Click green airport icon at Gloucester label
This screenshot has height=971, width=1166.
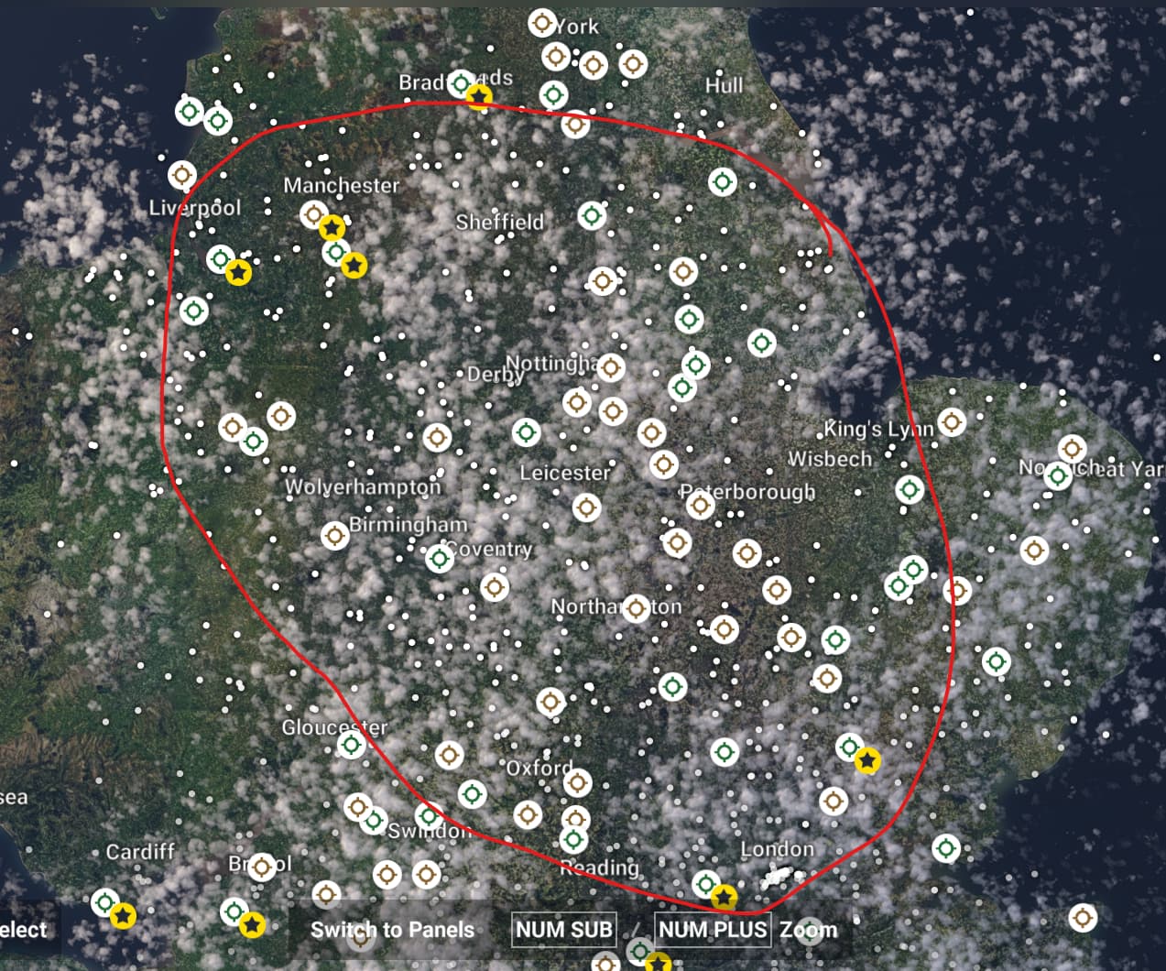pyautogui.click(x=352, y=745)
